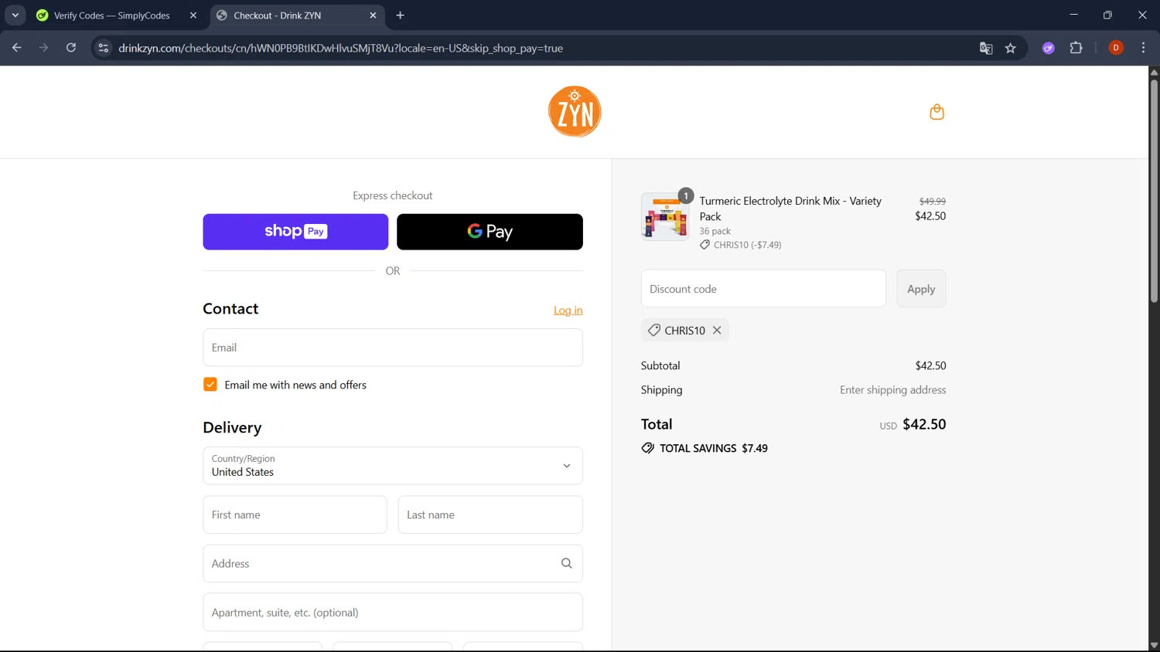
Task: Click into the Address field
Action: tap(393, 563)
